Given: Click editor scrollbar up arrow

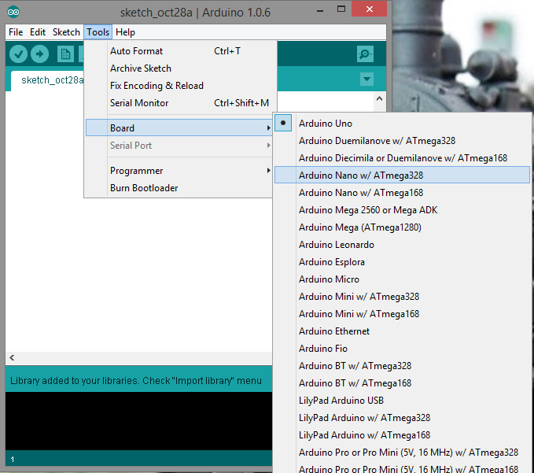Looking at the screenshot, I should [x=379, y=99].
